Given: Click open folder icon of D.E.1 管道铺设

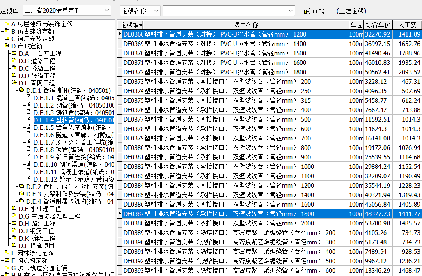Looking at the screenshot, I should [21, 90].
